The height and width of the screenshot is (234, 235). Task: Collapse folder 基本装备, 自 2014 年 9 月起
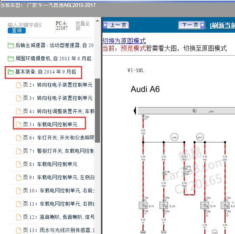point(46,72)
